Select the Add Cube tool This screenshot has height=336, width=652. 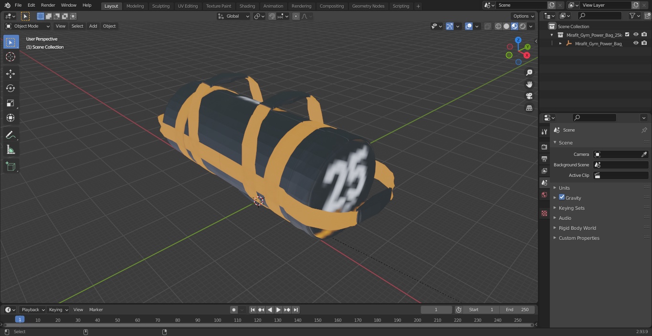pyautogui.click(x=11, y=166)
